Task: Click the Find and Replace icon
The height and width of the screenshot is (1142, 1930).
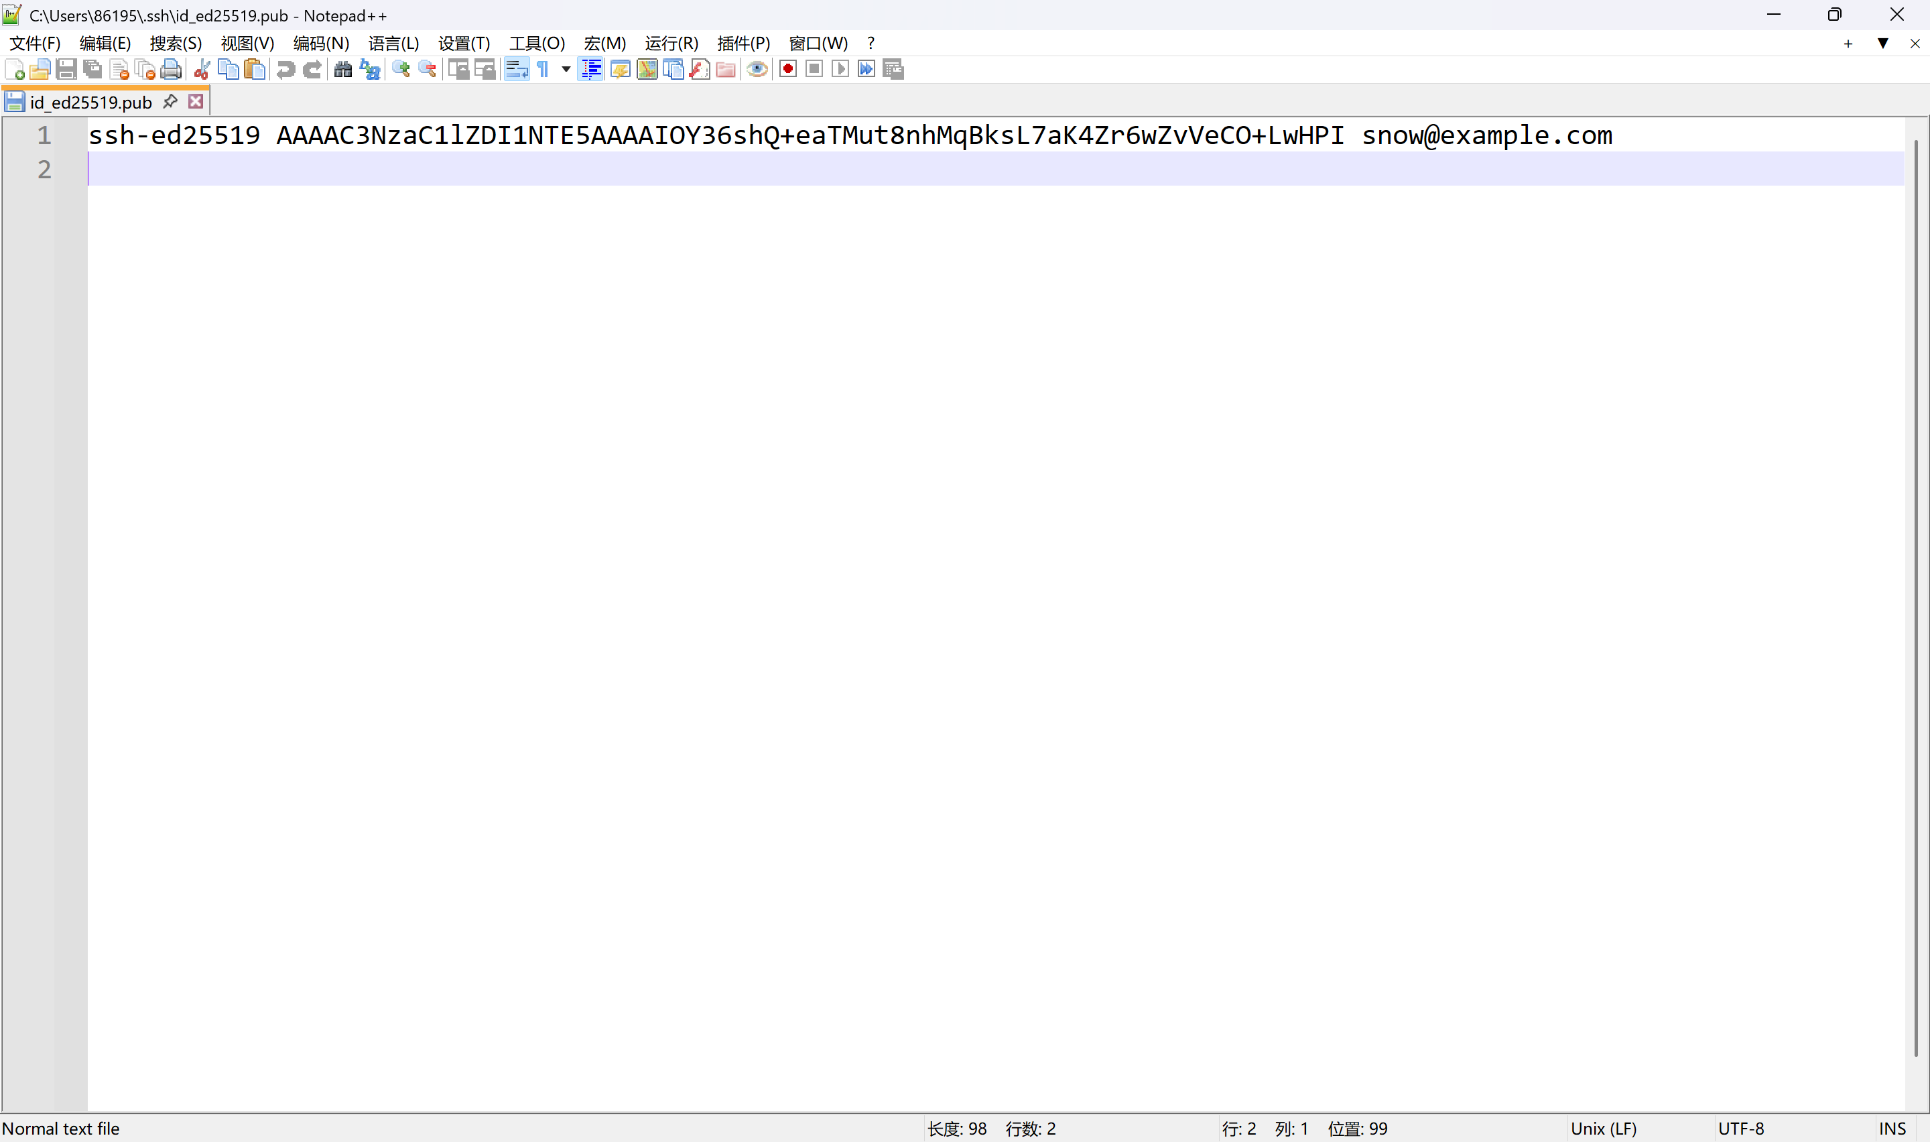Action: [370, 70]
